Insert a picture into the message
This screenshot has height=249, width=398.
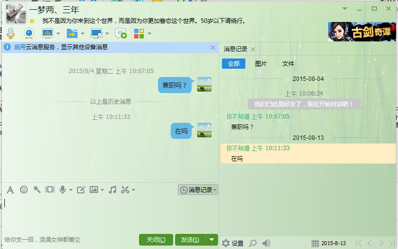pos(94,190)
